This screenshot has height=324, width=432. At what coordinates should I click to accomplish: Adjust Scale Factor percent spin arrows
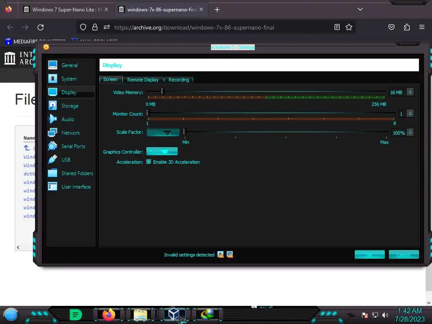coord(410,132)
